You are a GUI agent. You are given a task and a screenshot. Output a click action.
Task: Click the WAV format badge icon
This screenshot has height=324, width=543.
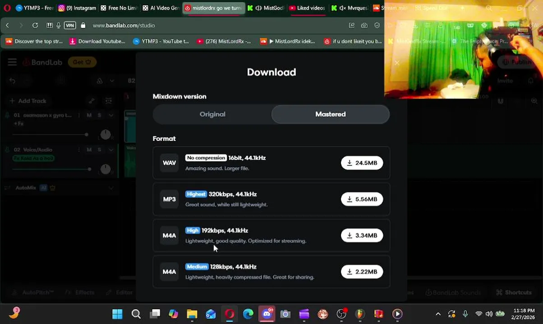point(169,163)
